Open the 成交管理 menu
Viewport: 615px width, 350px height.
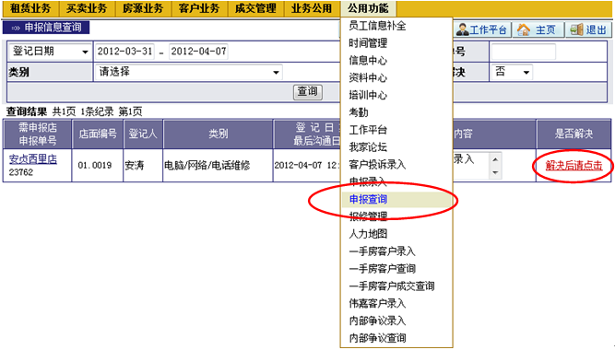tap(255, 8)
